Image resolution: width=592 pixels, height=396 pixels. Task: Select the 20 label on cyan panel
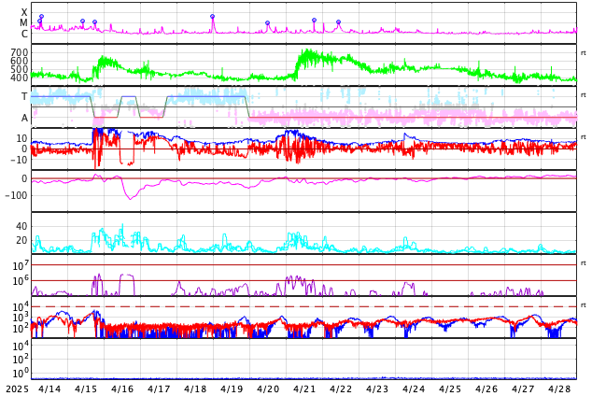21,240
